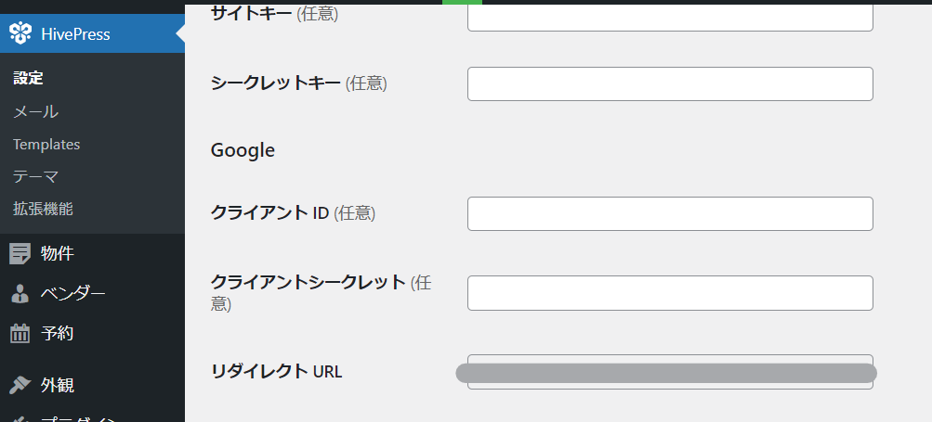Go to メール submenu link
Image resolution: width=932 pixels, height=422 pixels.
click(35, 111)
